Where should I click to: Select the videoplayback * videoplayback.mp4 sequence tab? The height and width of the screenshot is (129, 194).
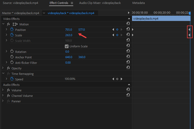coord(71,13)
